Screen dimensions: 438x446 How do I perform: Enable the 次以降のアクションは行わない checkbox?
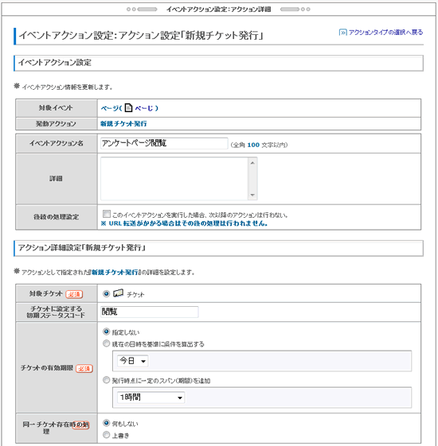(x=107, y=214)
